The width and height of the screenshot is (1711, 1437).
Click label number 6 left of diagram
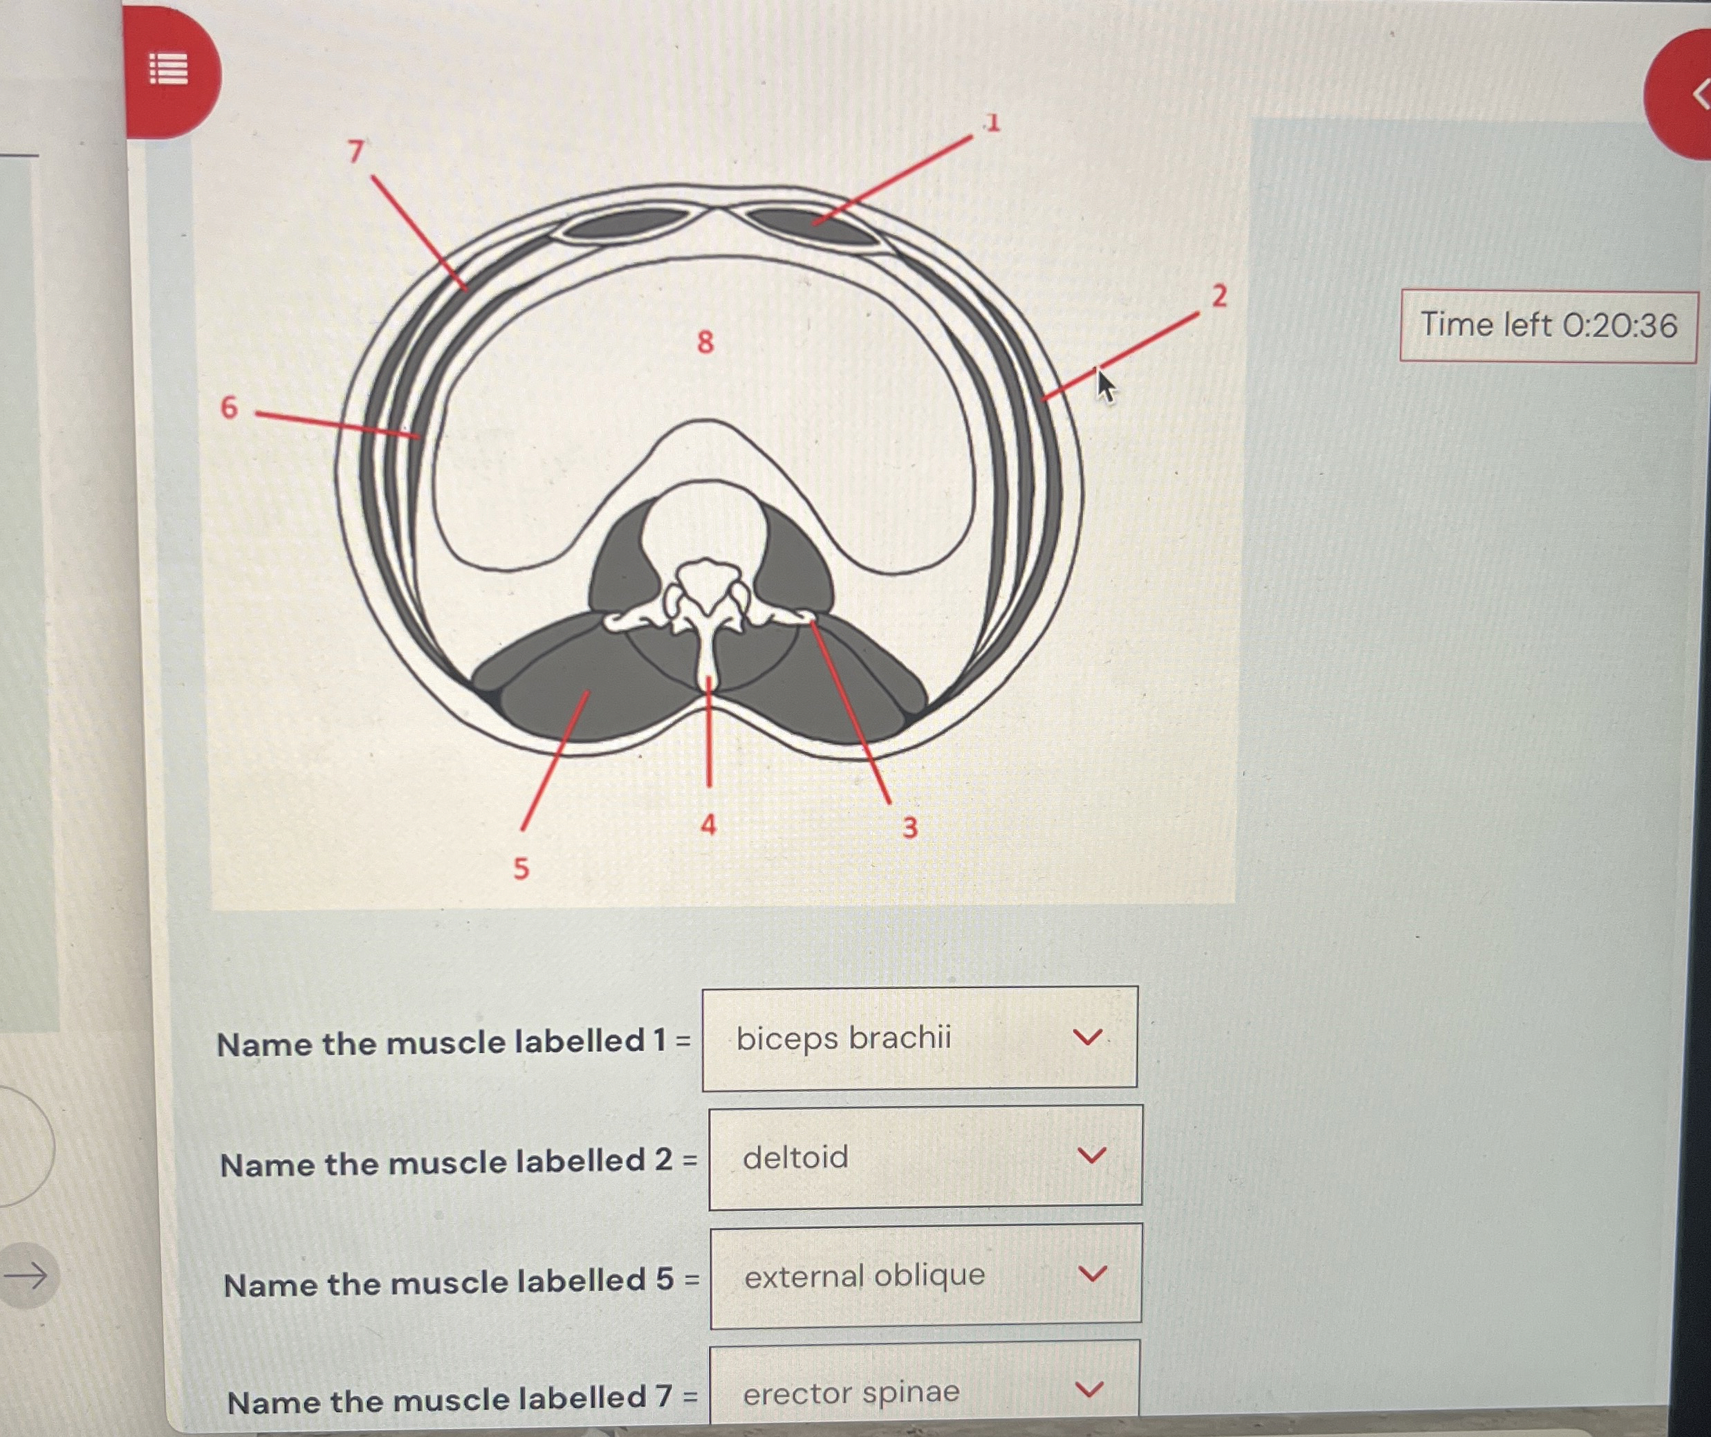click(230, 407)
